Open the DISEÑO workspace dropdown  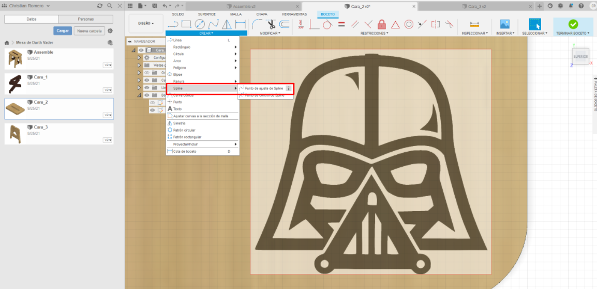(146, 23)
